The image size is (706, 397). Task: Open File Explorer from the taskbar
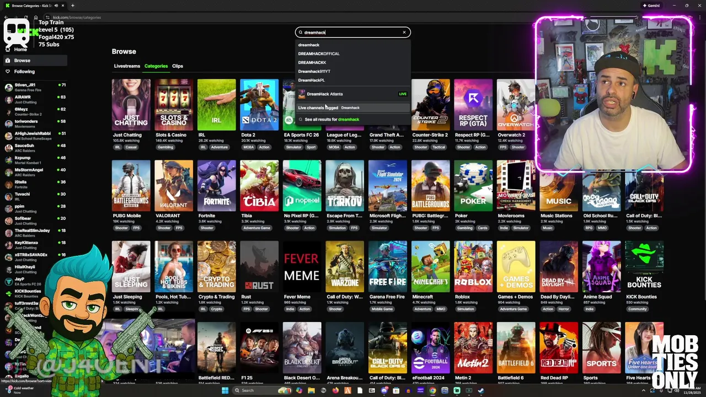pos(311,390)
